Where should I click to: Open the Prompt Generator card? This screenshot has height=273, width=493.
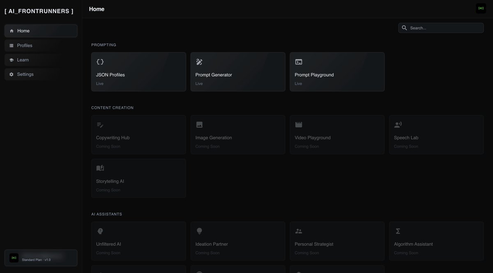click(238, 72)
